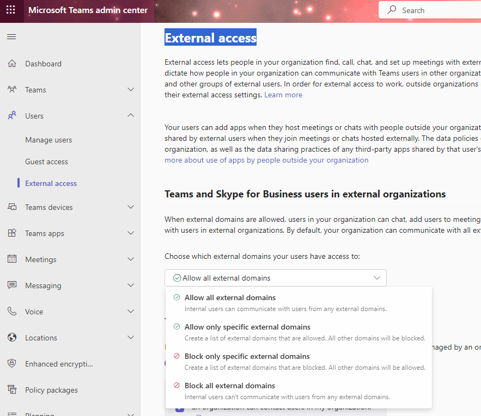Open Dashboard from sidebar
This screenshot has height=416, width=481.
[43, 64]
